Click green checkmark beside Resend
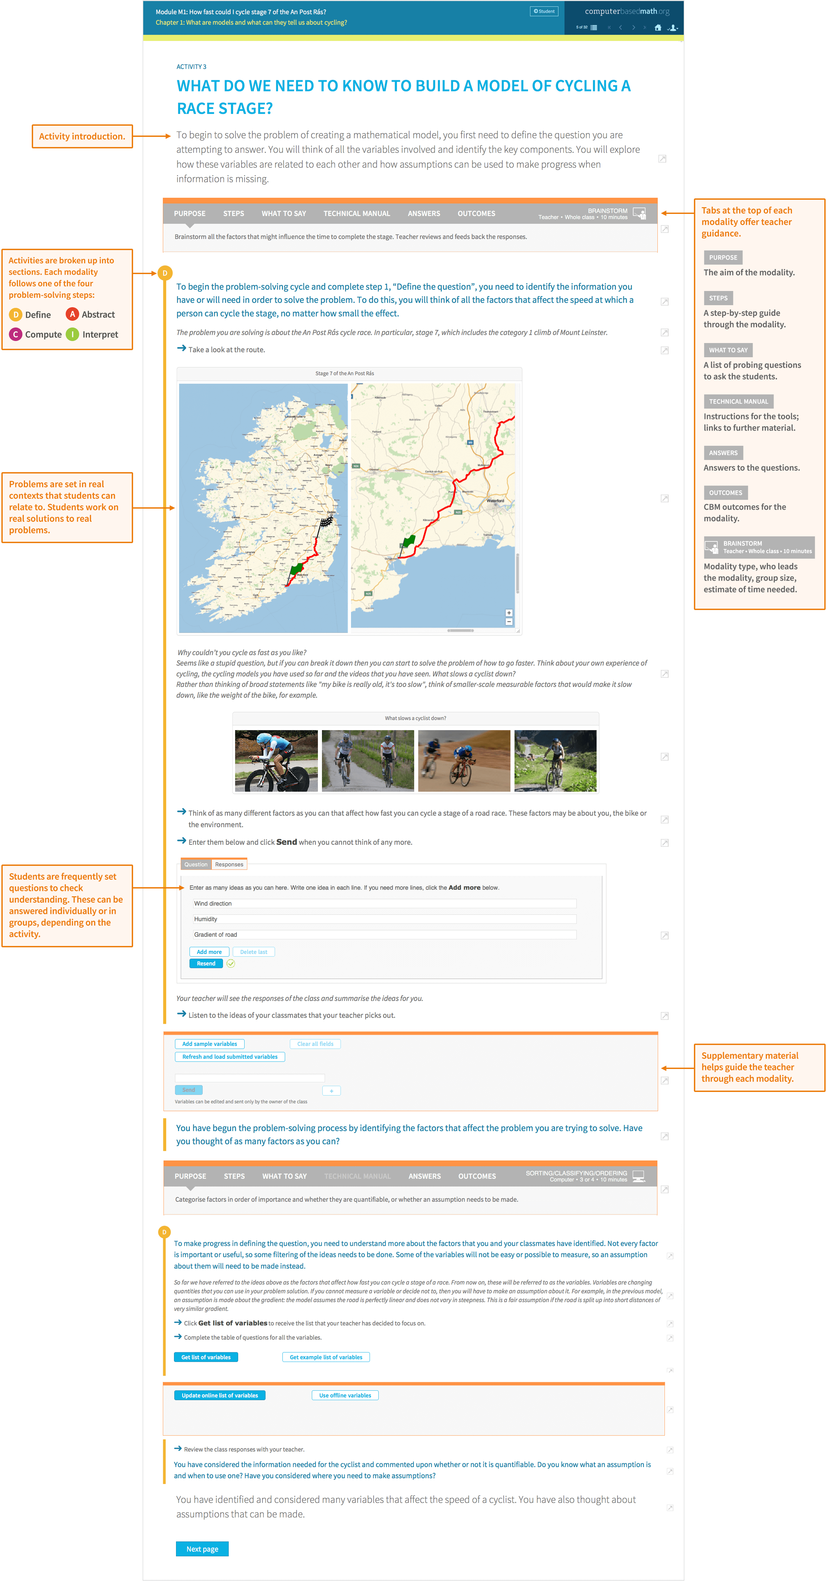 pos(231,964)
